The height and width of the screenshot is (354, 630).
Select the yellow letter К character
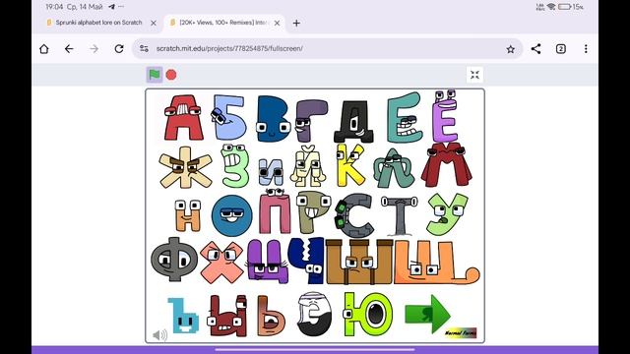click(350, 165)
